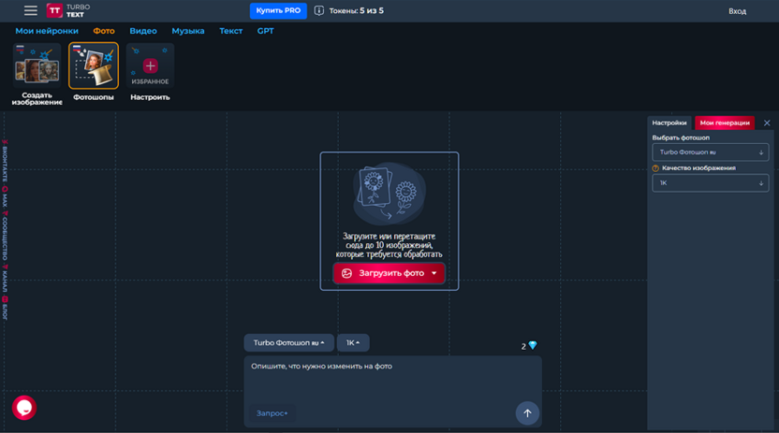Click the question icon by Качество изображения
779x433 pixels.
coord(655,168)
